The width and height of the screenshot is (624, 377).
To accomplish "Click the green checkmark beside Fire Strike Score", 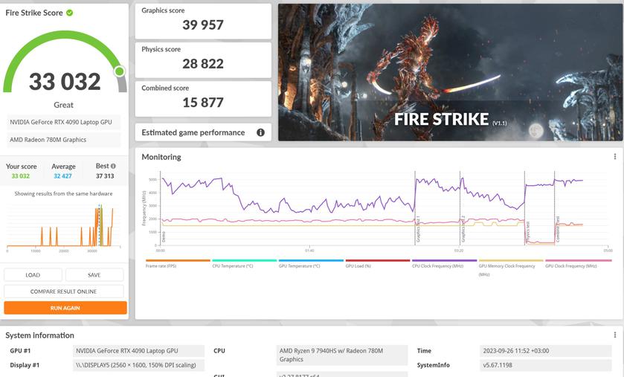I will [69, 13].
